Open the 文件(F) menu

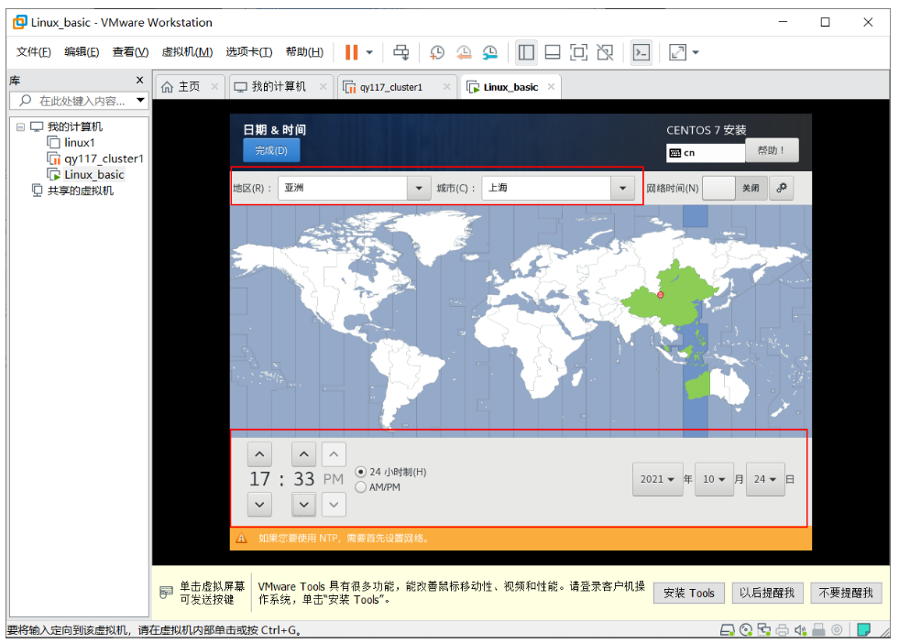(33, 52)
